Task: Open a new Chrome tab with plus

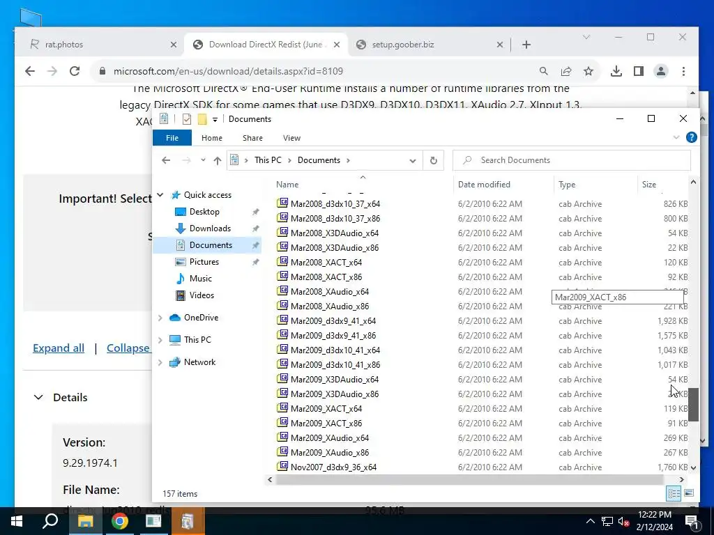Action: 526,45
